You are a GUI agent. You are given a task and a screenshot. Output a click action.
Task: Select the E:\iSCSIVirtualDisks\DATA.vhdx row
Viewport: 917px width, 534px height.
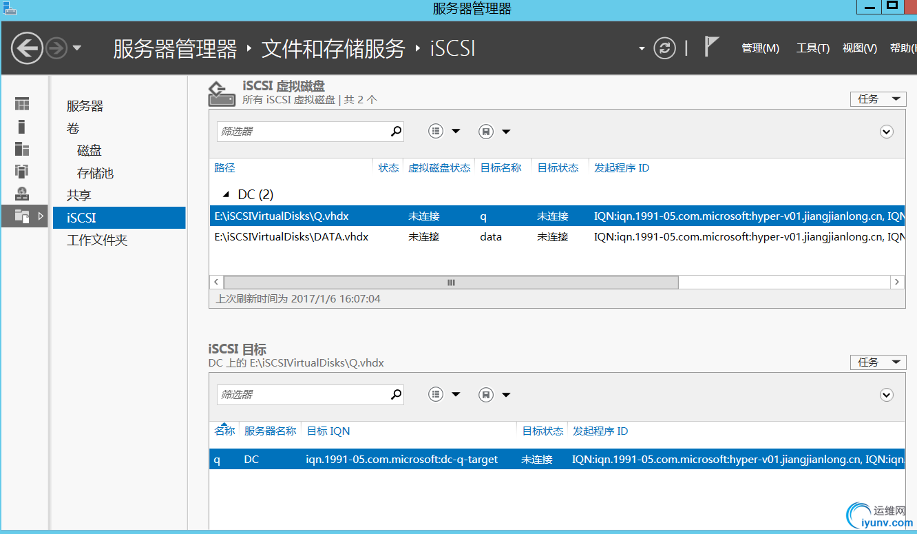[557, 237]
